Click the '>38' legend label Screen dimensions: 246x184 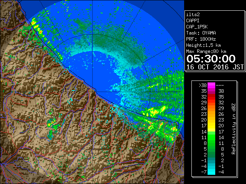[x=203, y=85]
